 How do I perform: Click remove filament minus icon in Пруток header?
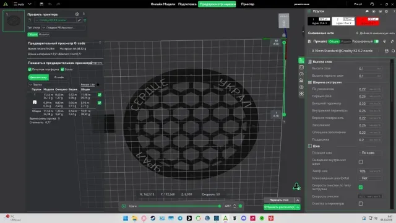[x=380, y=11]
